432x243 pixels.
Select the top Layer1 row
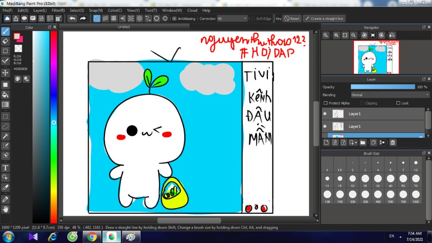coord(373,113)
